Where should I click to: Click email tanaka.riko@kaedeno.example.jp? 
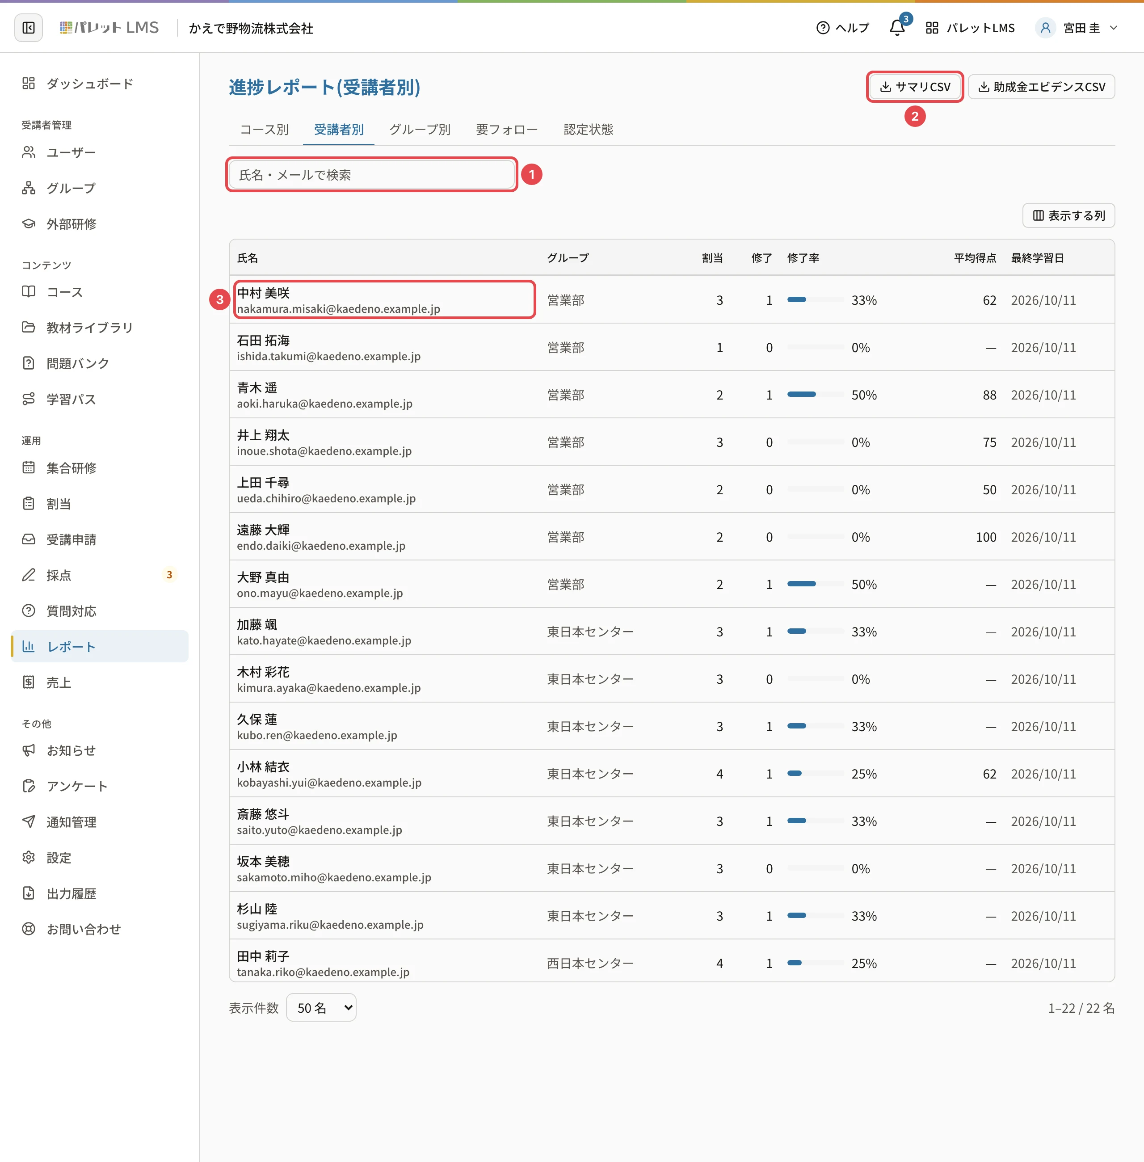323,972
